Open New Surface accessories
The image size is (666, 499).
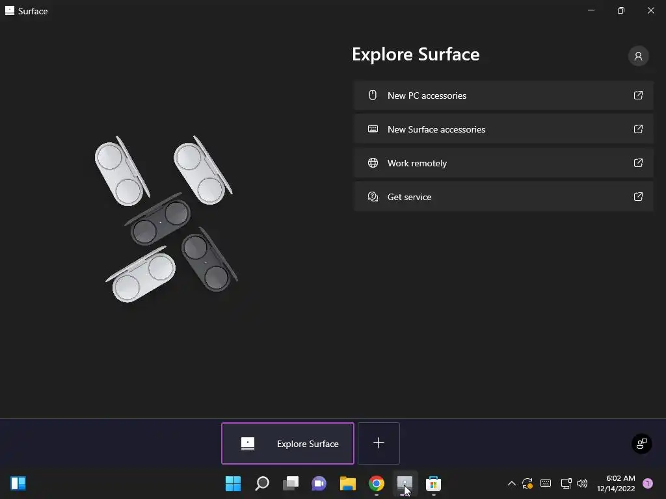coord(503,129)
